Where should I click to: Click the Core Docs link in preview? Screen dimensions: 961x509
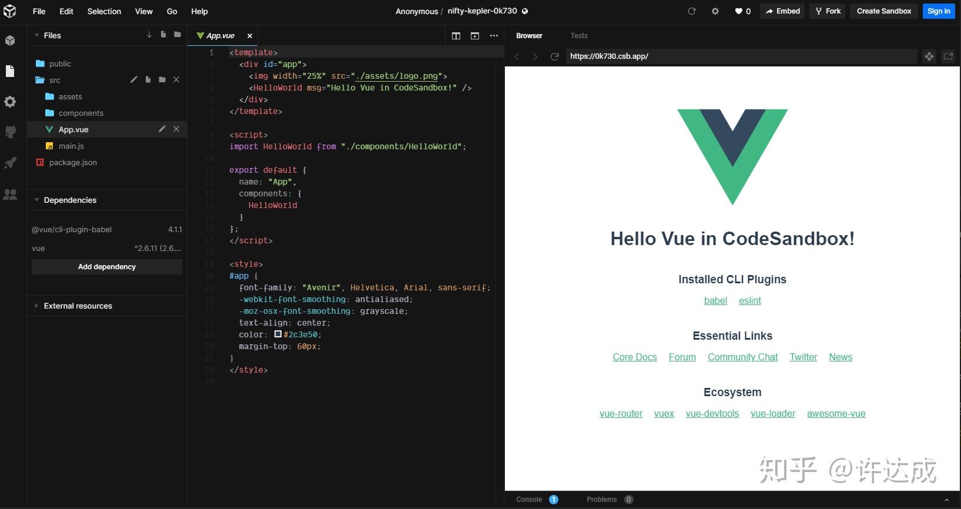635,357
